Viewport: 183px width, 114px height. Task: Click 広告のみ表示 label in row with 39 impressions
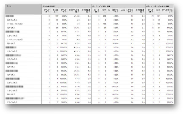click(12, 20)
